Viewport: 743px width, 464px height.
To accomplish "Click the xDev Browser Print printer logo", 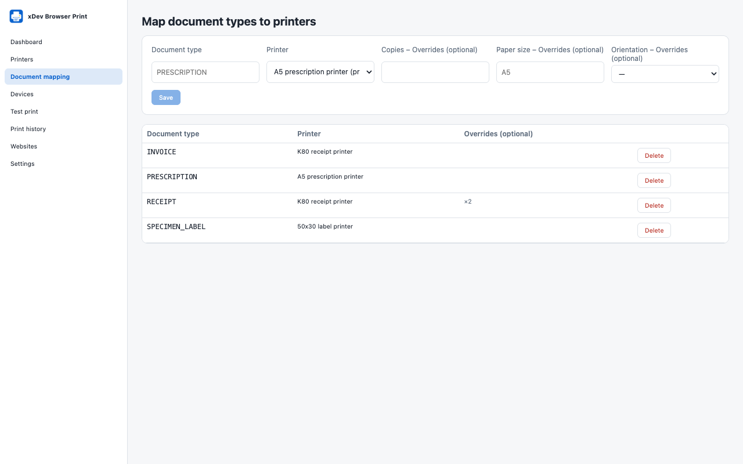I will [x=16, y=16].
